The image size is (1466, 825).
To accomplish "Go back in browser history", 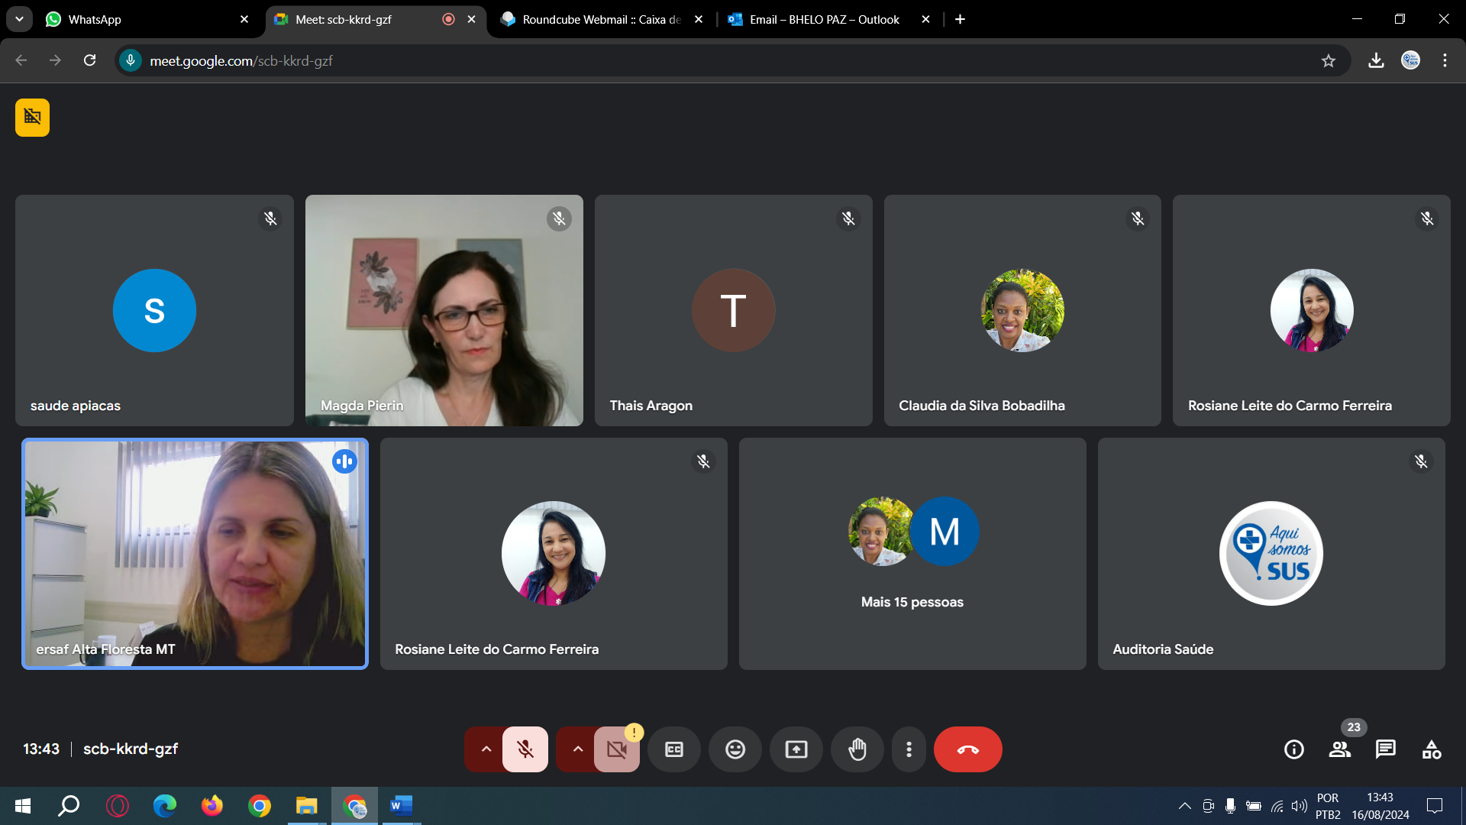I will [21, 60].
